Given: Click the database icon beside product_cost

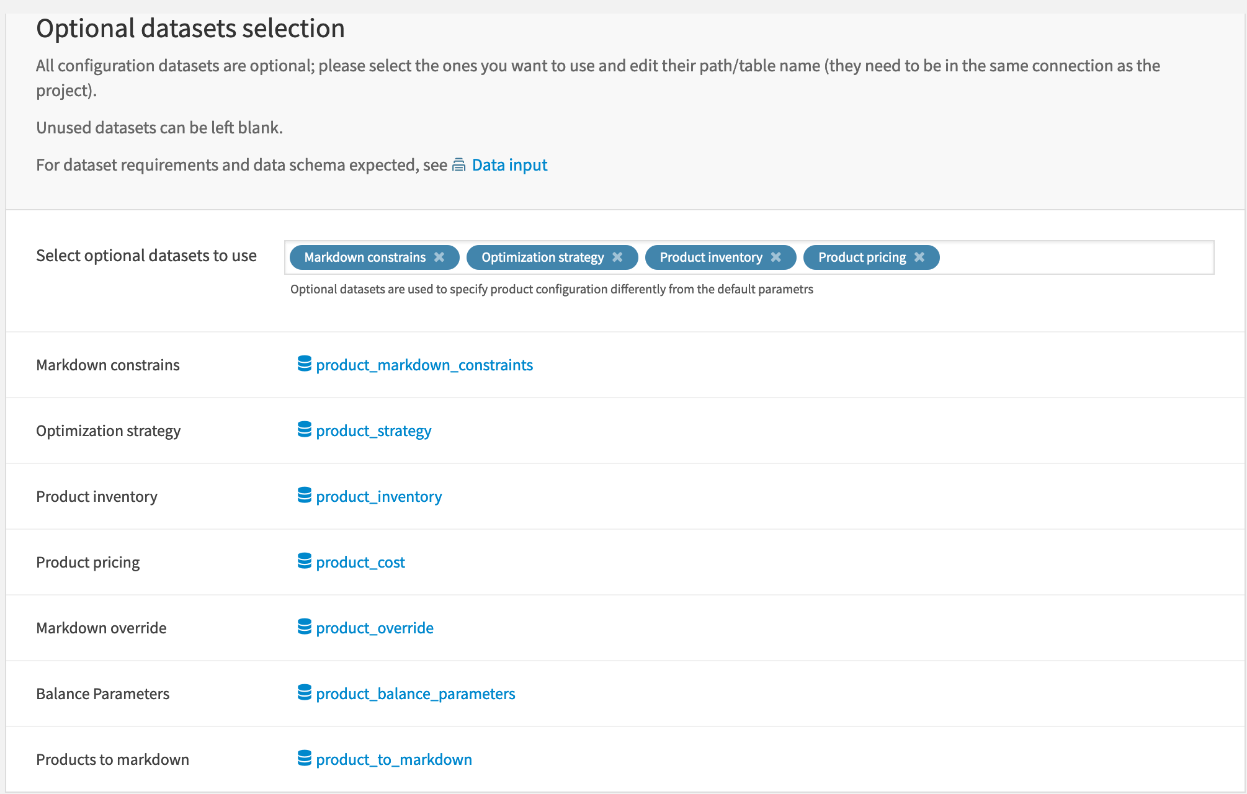Looking at the screenshot, I should 304,562.
